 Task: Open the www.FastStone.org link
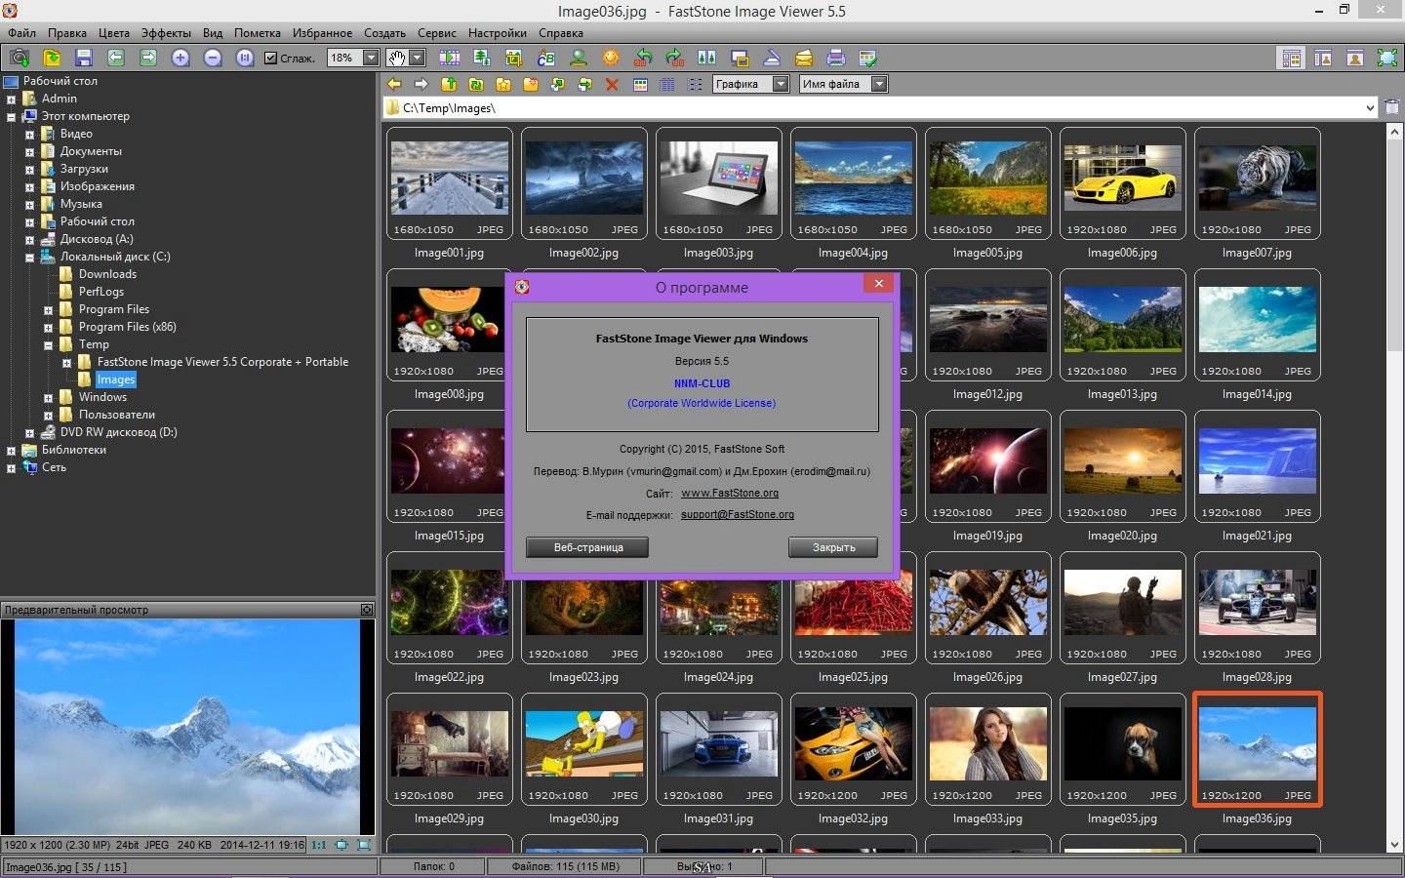click(730, 493)
